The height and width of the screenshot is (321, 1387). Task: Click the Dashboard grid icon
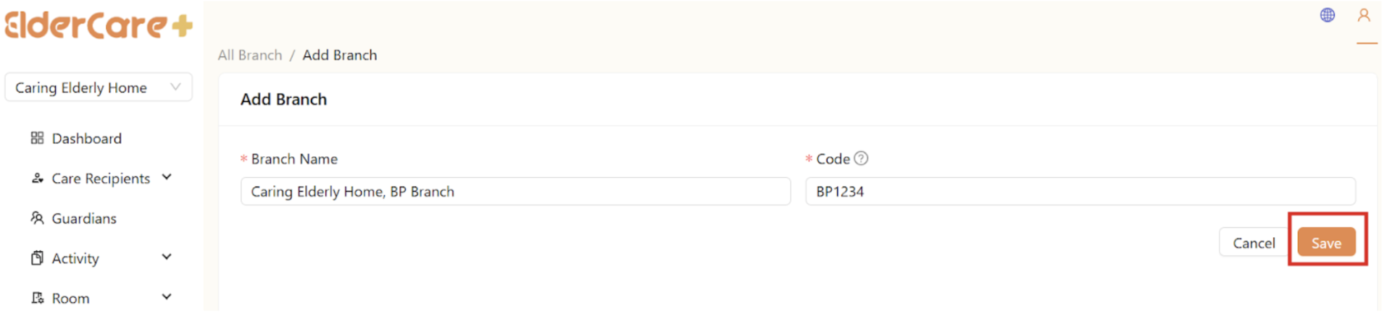tap(37, 138)
